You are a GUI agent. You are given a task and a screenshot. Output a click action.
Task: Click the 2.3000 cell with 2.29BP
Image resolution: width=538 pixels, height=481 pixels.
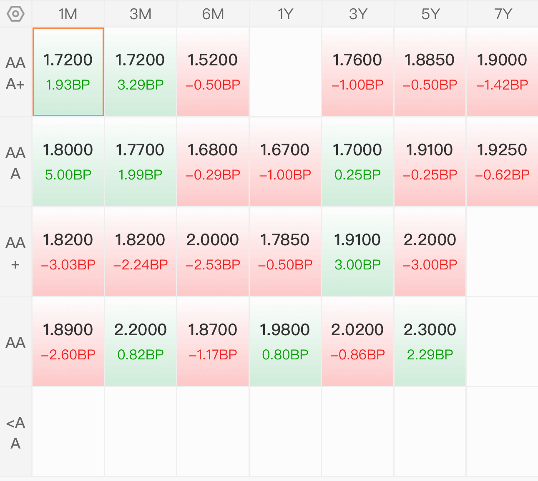pyautogui.click(x=430, y=342)
